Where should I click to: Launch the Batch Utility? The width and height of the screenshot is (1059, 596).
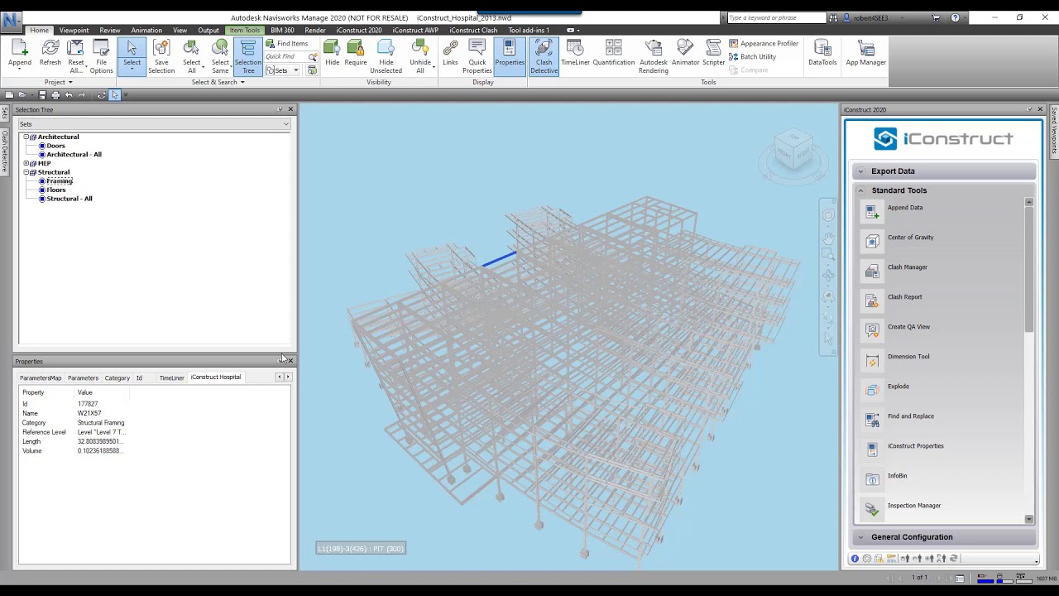(752, 57)
